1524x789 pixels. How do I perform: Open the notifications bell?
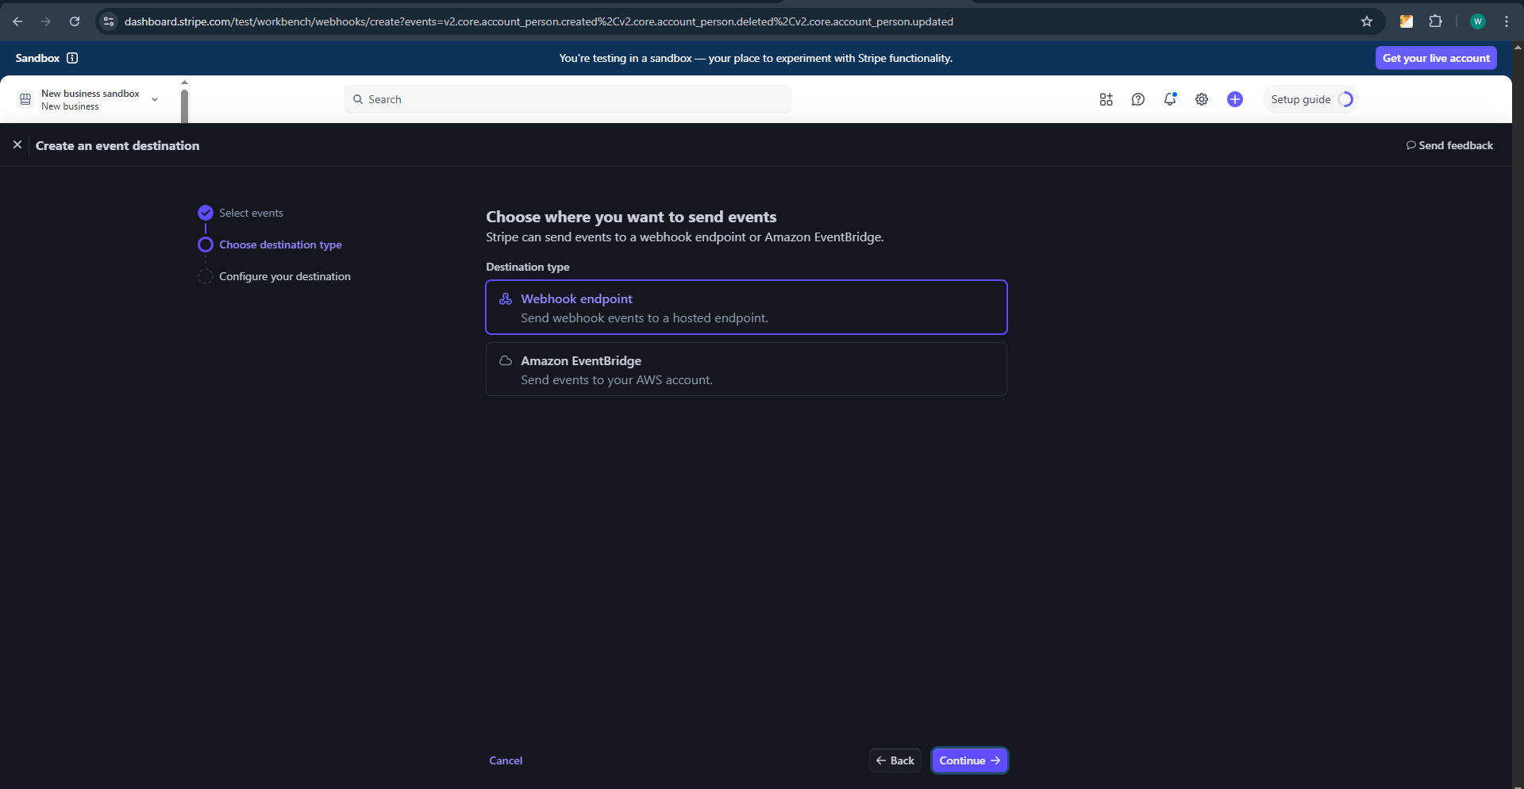click(1170, 99)
